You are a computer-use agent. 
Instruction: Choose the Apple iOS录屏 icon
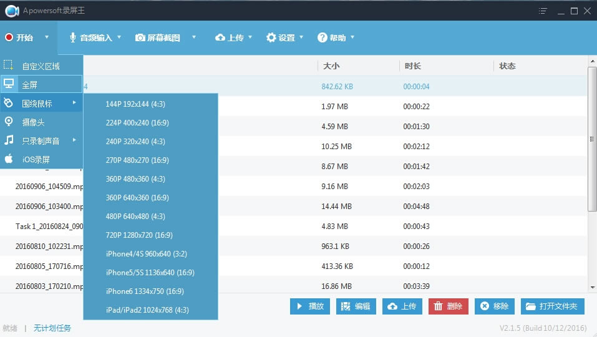tap(9, 159)
